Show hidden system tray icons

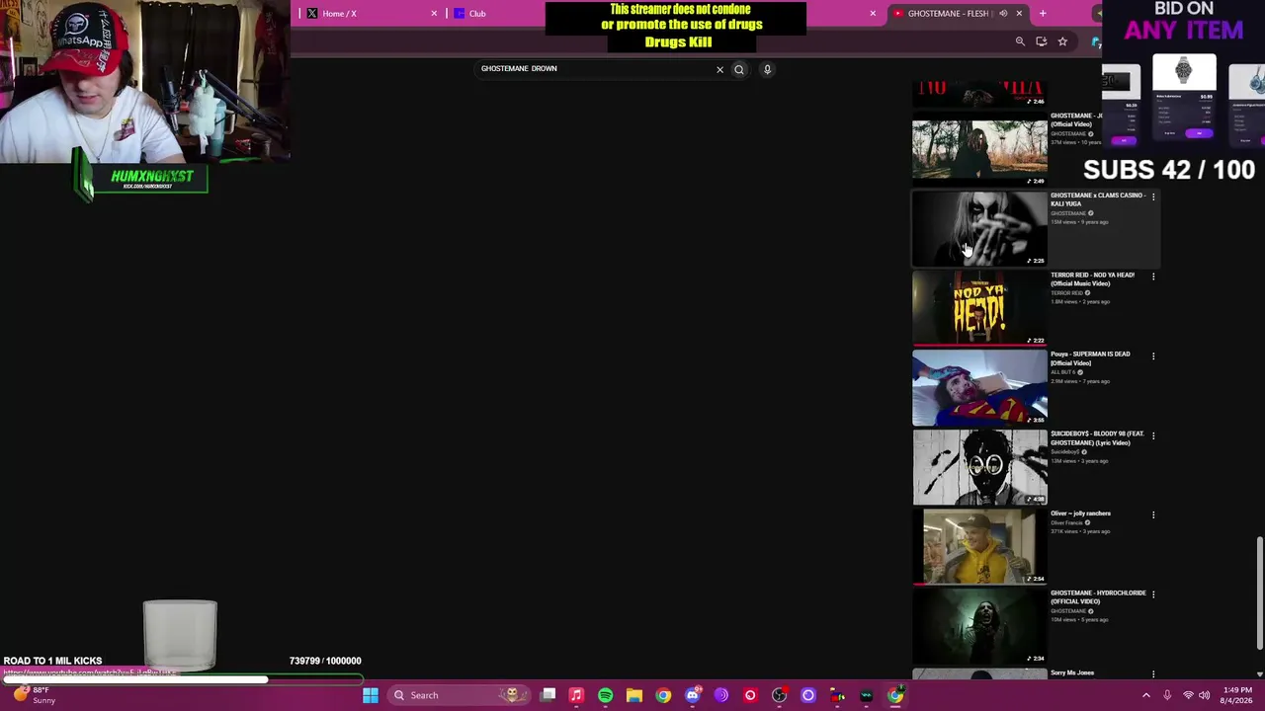(1146, 695)
